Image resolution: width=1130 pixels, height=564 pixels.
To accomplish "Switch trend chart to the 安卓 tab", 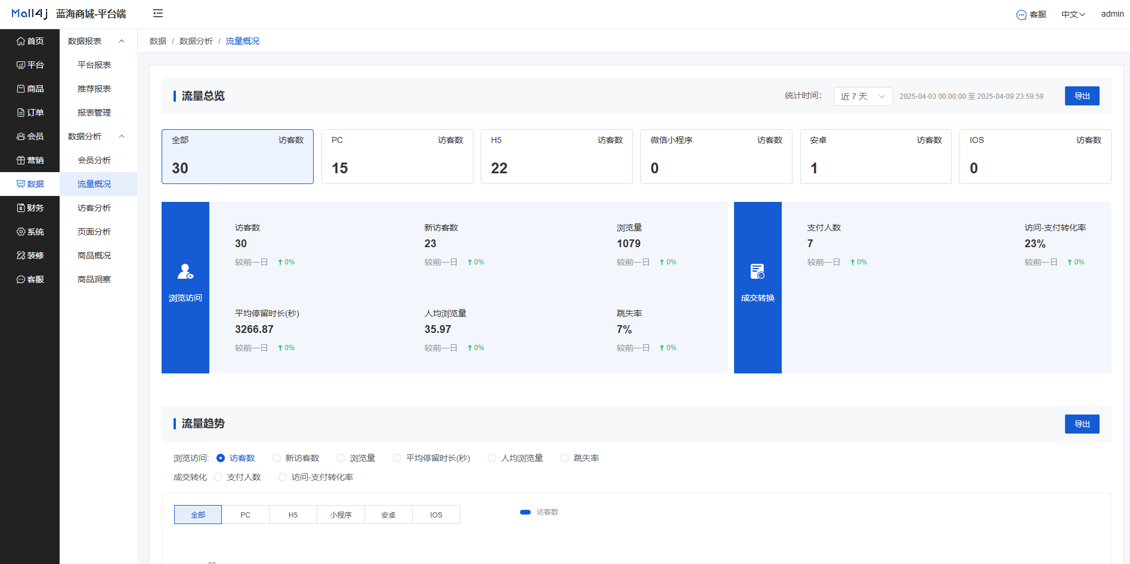I will (x=389, y=515).
